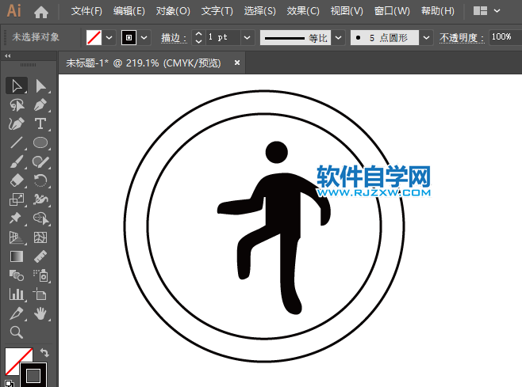
Task: Choose the Puppet Warp pin tool
Action: (x=17, y=218)
